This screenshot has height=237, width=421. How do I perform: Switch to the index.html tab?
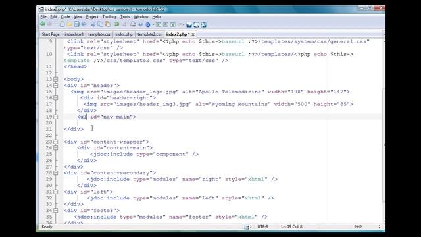[x=74, y=34]
